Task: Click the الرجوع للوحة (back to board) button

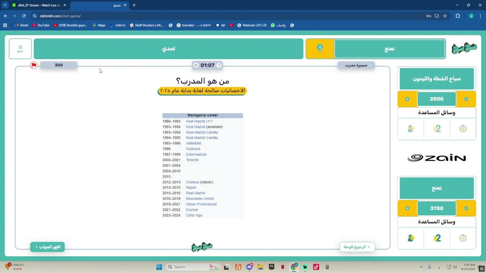Action: point(357,247)
